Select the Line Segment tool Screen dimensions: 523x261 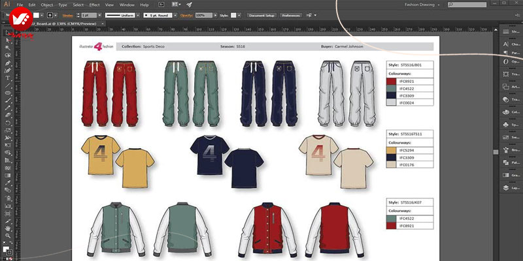tap(8, 85)
